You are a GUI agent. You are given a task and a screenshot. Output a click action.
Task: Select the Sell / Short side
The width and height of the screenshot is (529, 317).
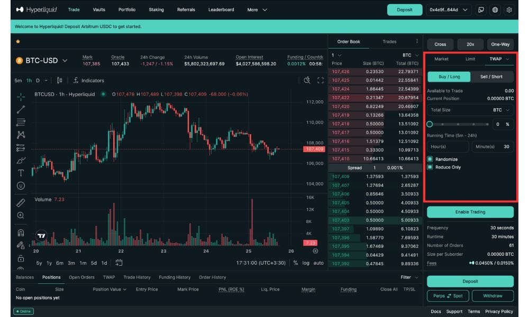tap(491, 77)
